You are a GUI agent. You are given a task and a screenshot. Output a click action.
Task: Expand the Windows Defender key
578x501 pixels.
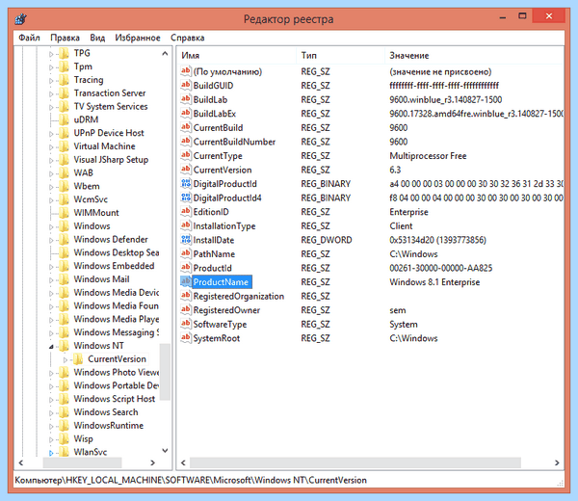click(x=51, y=240)
